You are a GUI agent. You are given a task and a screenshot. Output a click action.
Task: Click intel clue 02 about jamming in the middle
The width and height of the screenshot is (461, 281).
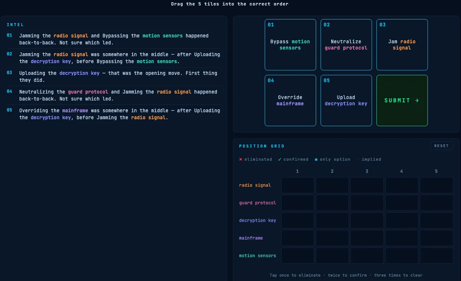114,58
